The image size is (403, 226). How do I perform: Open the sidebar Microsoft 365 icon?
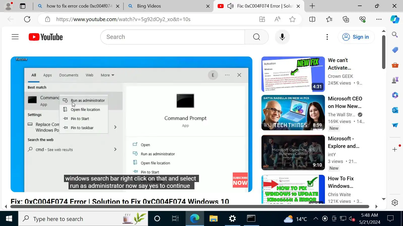395,95
